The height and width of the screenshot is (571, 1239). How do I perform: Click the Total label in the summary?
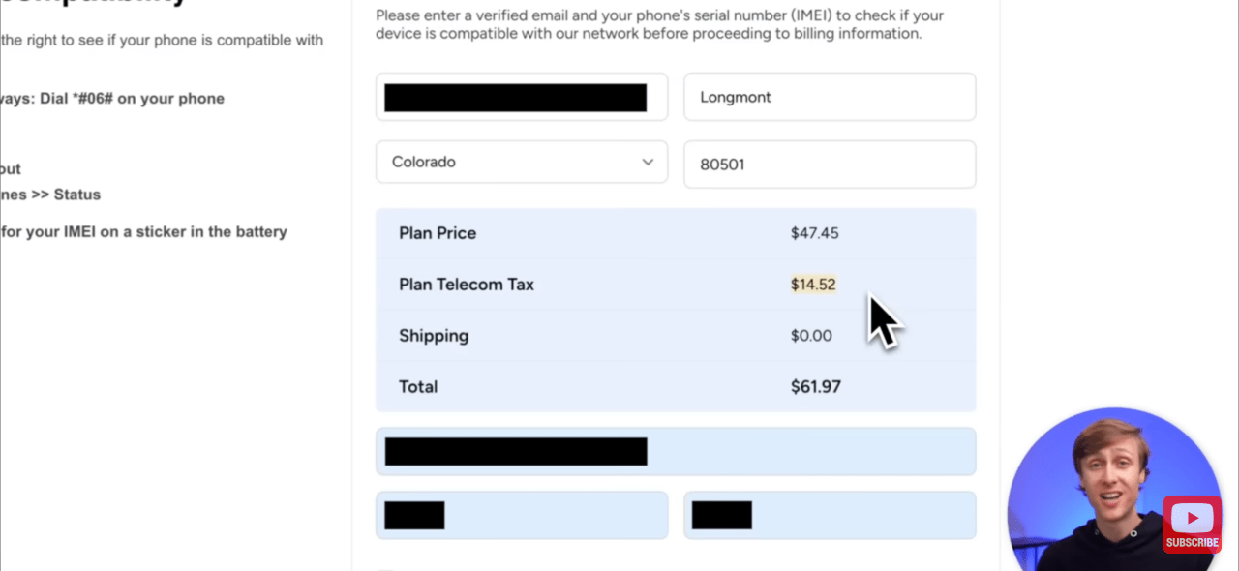pos(418,386)
